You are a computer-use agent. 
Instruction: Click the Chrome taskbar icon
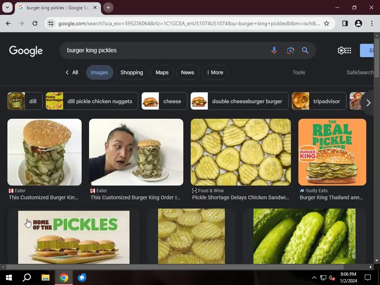point(64,278)
